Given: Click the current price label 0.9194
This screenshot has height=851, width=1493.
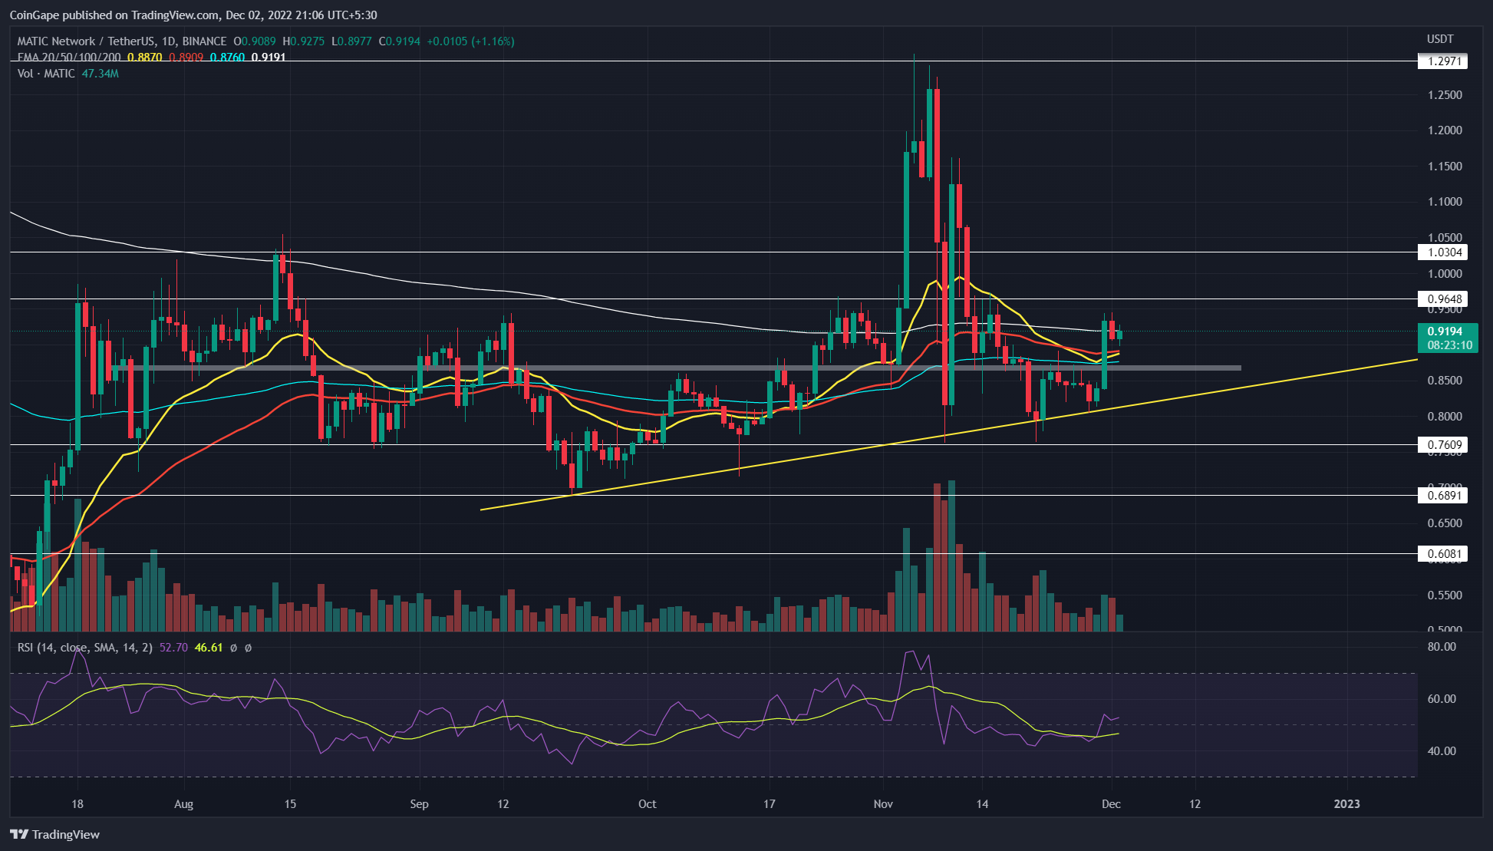Looking at the screenshot, I should [1445, 331].
